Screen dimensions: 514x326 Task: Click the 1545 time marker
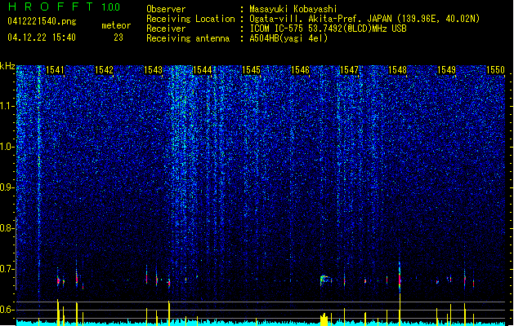pos(251,70)
